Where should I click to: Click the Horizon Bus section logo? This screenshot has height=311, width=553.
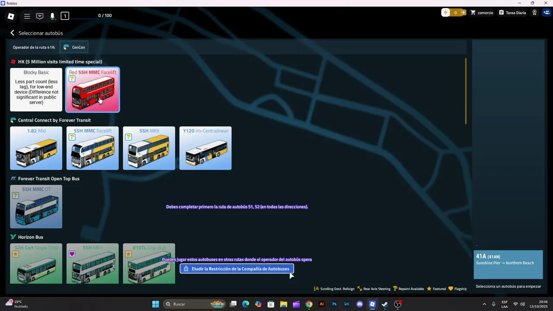(13, 237)
